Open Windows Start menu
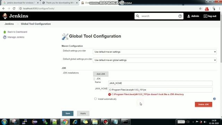The image size is (222, 125). [5, 122]
